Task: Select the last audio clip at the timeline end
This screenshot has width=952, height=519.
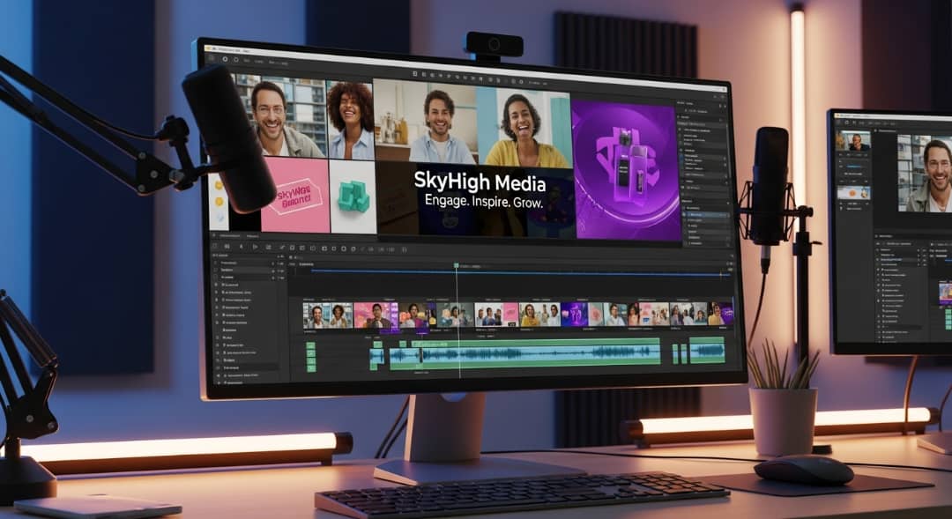Action: coord(707,352)
